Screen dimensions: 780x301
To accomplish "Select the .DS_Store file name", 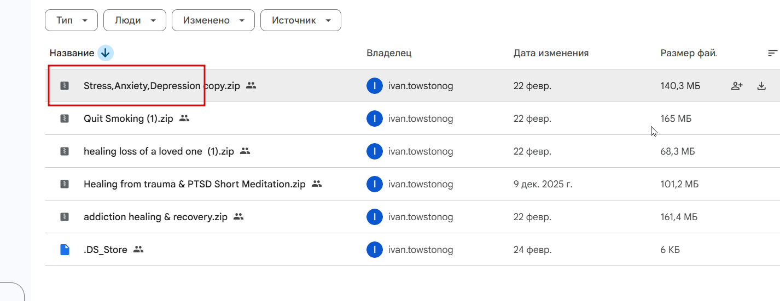I will [106, 250].
